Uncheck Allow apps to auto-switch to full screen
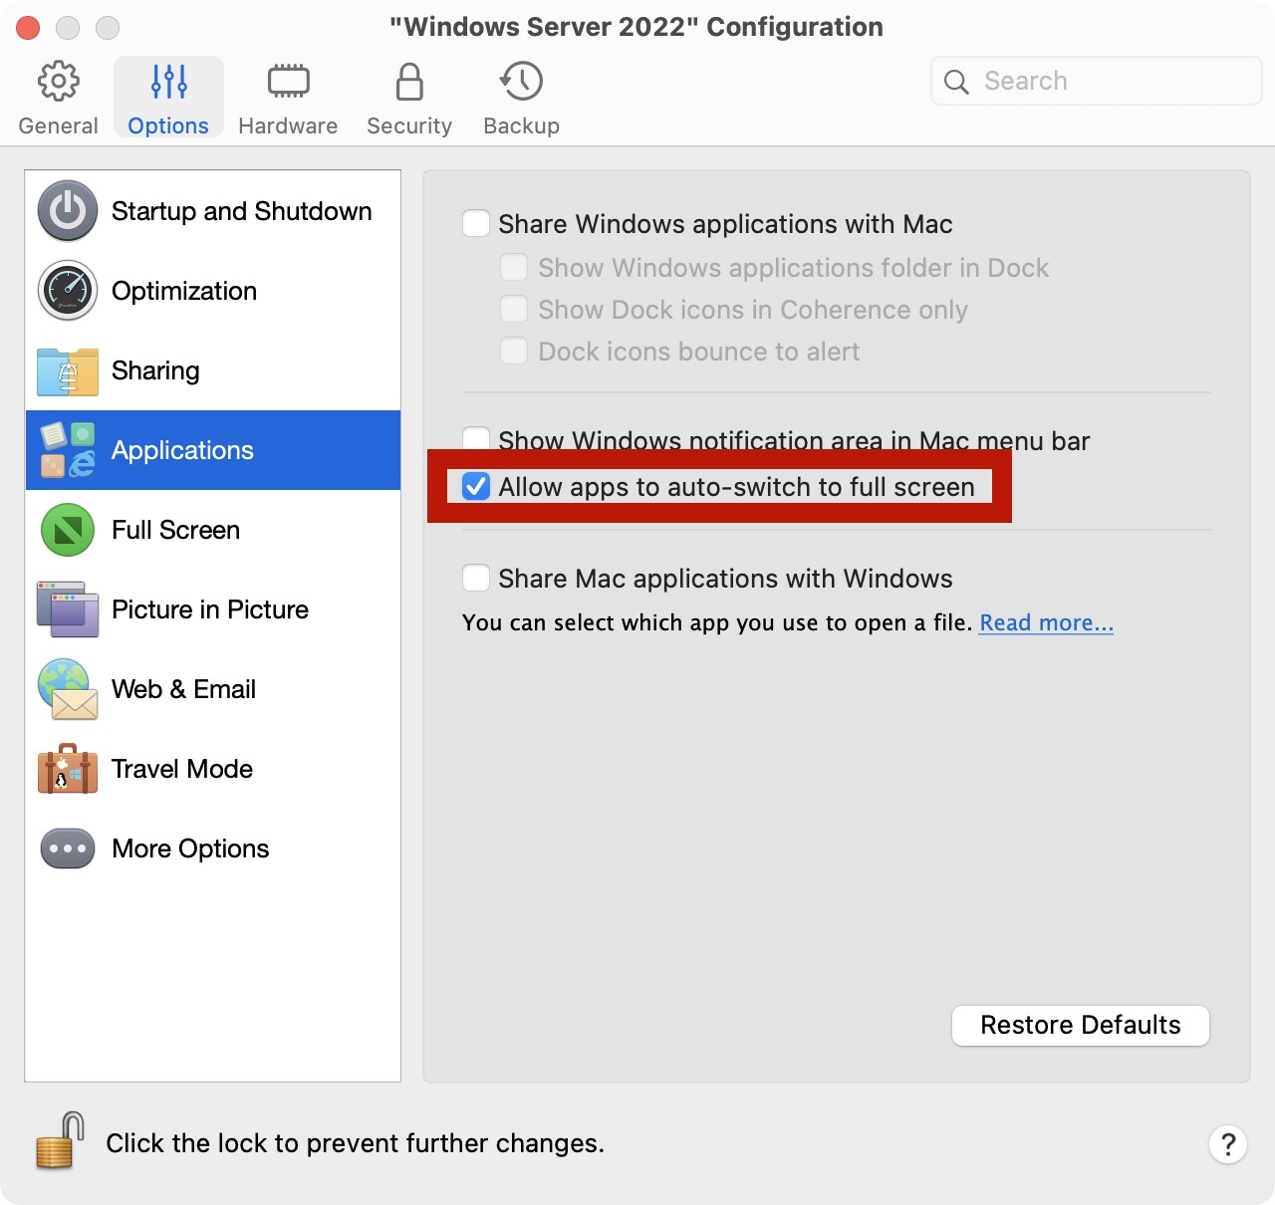Image resolution: width=1275 pixels, height=1205 pixels. (476, 486)
